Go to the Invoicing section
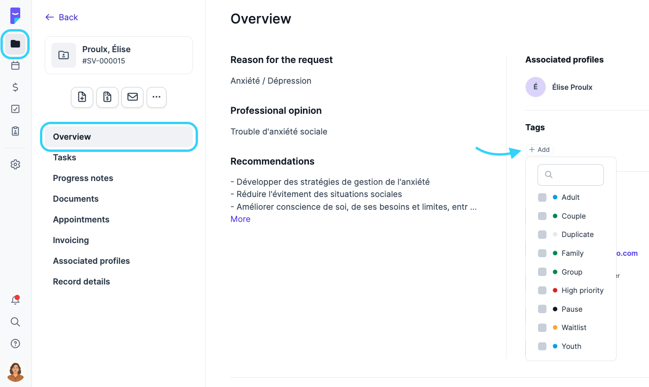Image resolution: width=649 pixels, height=387 pixels. (71, 240)
